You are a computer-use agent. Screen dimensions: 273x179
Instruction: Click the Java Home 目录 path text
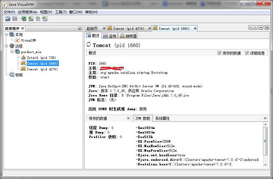click(x=155, y=95)
